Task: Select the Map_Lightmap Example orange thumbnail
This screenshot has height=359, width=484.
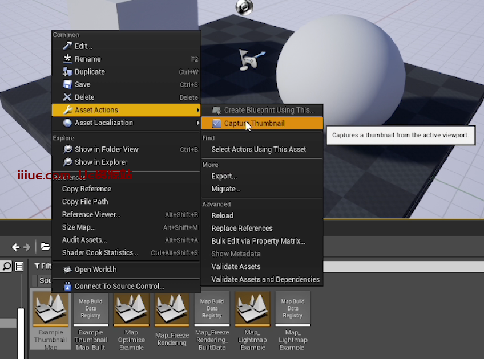Action: pyautogui.click(x=252, y=308)
